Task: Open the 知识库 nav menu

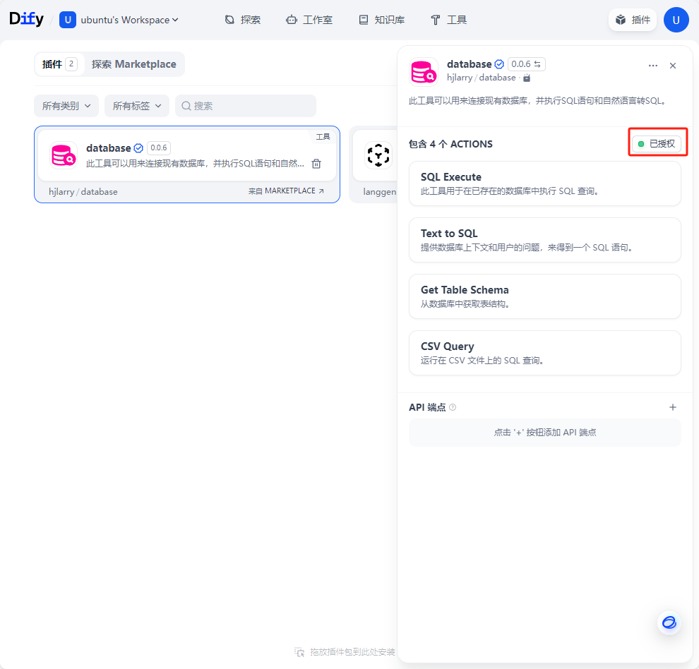Action: point(382,20)
